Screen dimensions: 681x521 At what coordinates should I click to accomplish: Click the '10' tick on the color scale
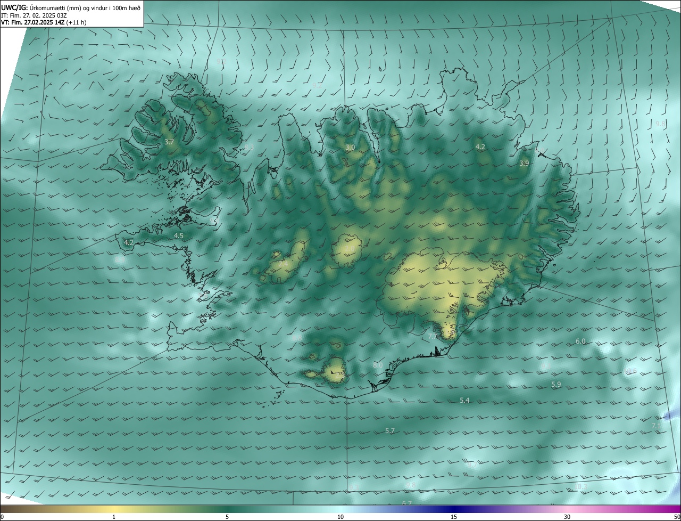coord(340,517)
